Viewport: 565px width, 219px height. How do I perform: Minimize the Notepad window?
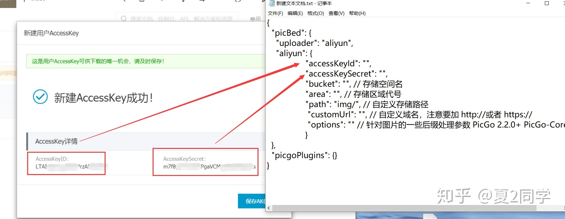tap(528, 4)
